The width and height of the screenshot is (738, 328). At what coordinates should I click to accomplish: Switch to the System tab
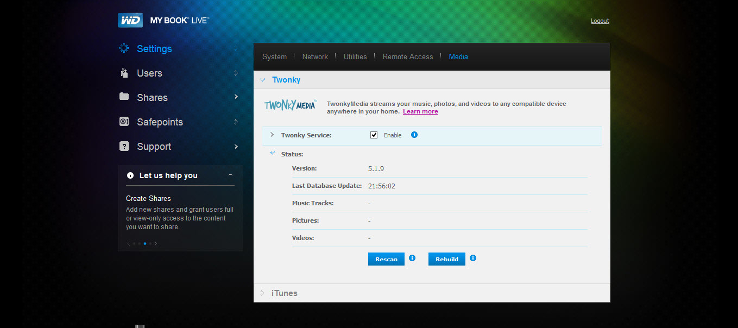coord(274,56)
